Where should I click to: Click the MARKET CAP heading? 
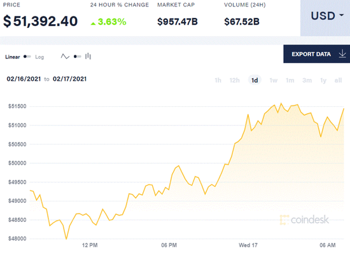coord(176,5)
